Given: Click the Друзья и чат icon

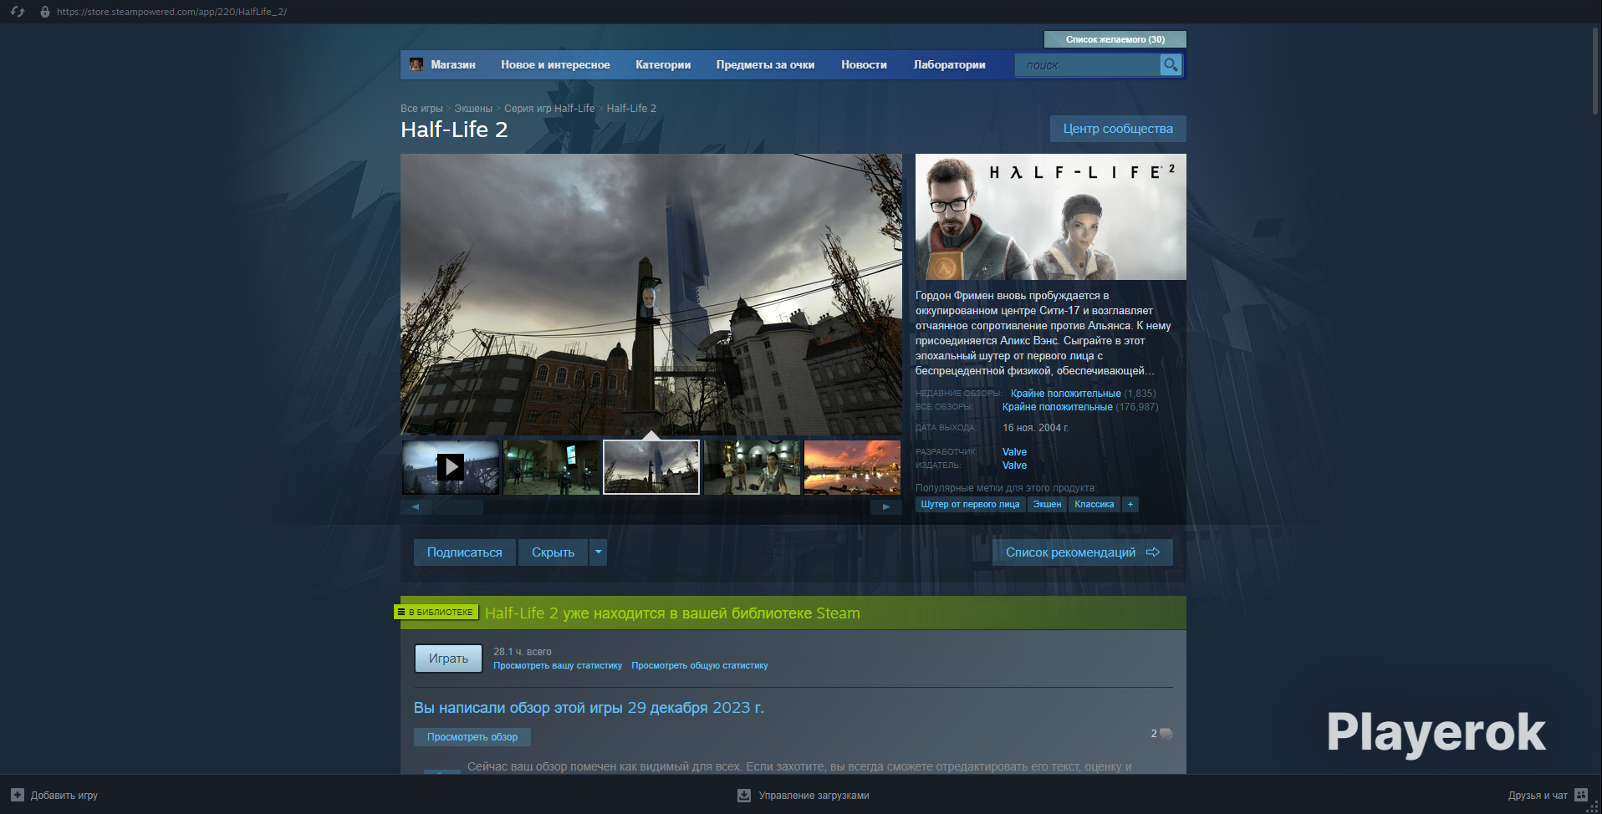Looking at the screenshot, I should [1581, 795].
